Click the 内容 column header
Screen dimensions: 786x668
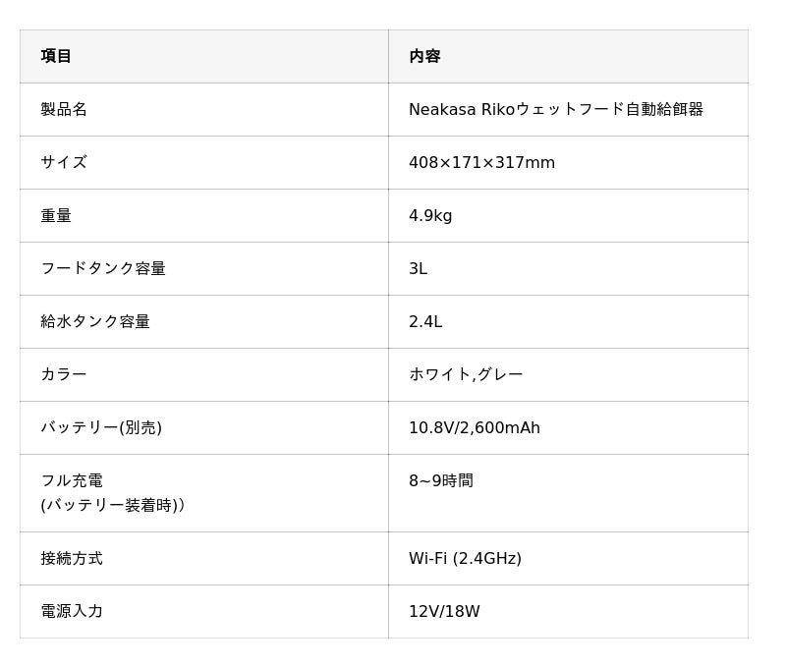tap(424, 56)
